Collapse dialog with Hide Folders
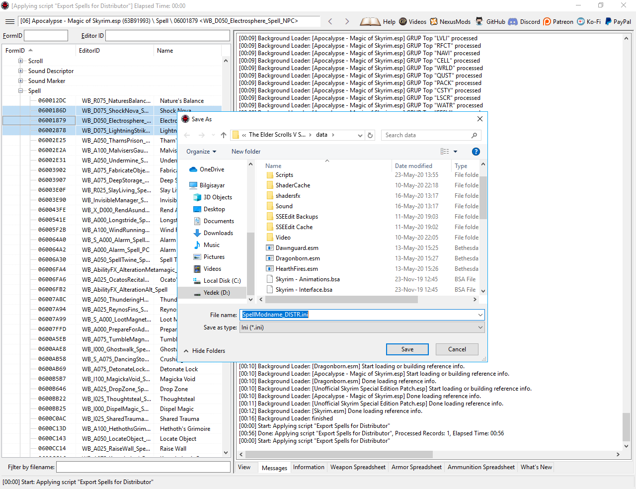Image resolution: width=636 pixels, height=489 pixels. coord(204,351)
